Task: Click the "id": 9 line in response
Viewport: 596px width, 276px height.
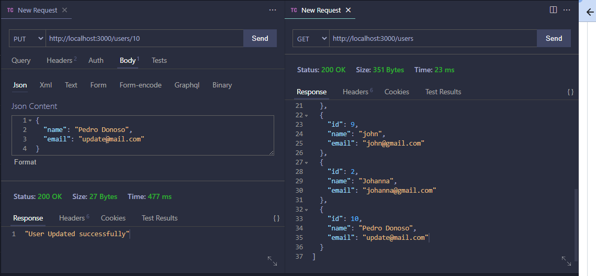Action: [x=343, y=125]
